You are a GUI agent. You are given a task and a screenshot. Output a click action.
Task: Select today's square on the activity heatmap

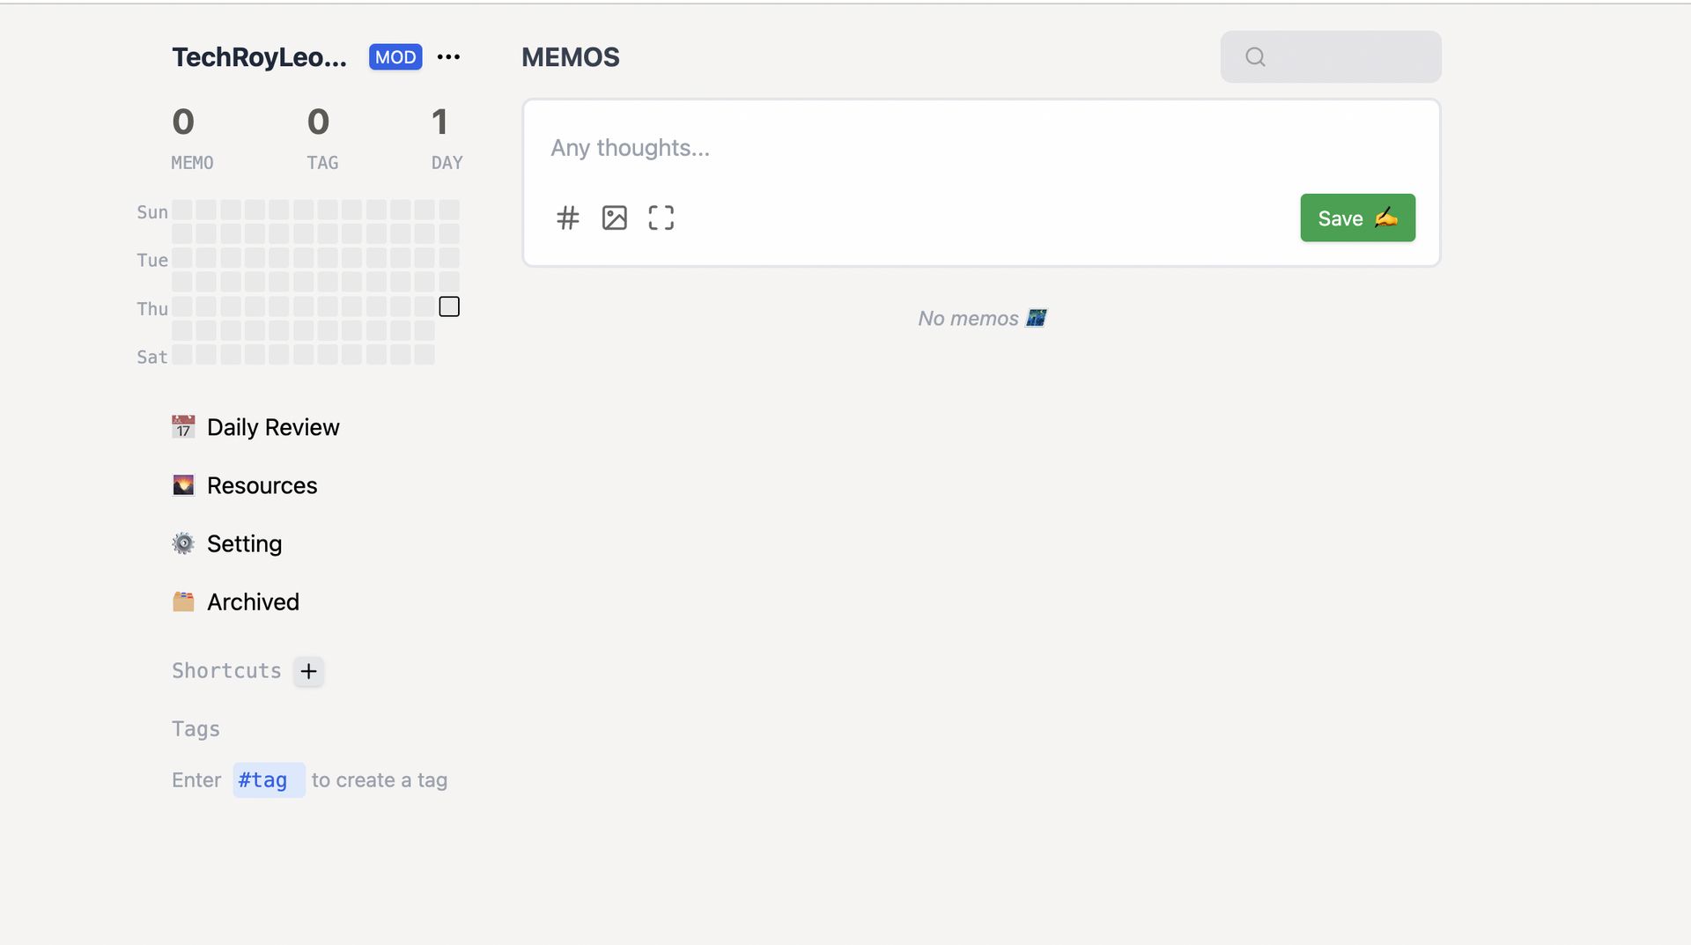coord(449,306)
